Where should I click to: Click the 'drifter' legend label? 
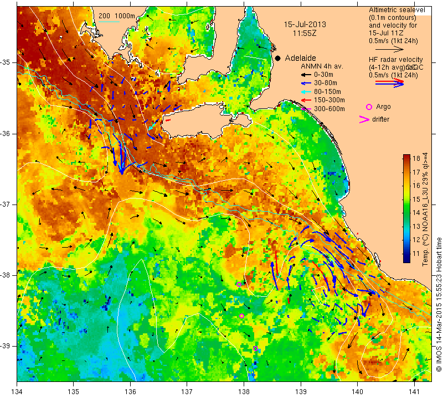coord(380,119)
